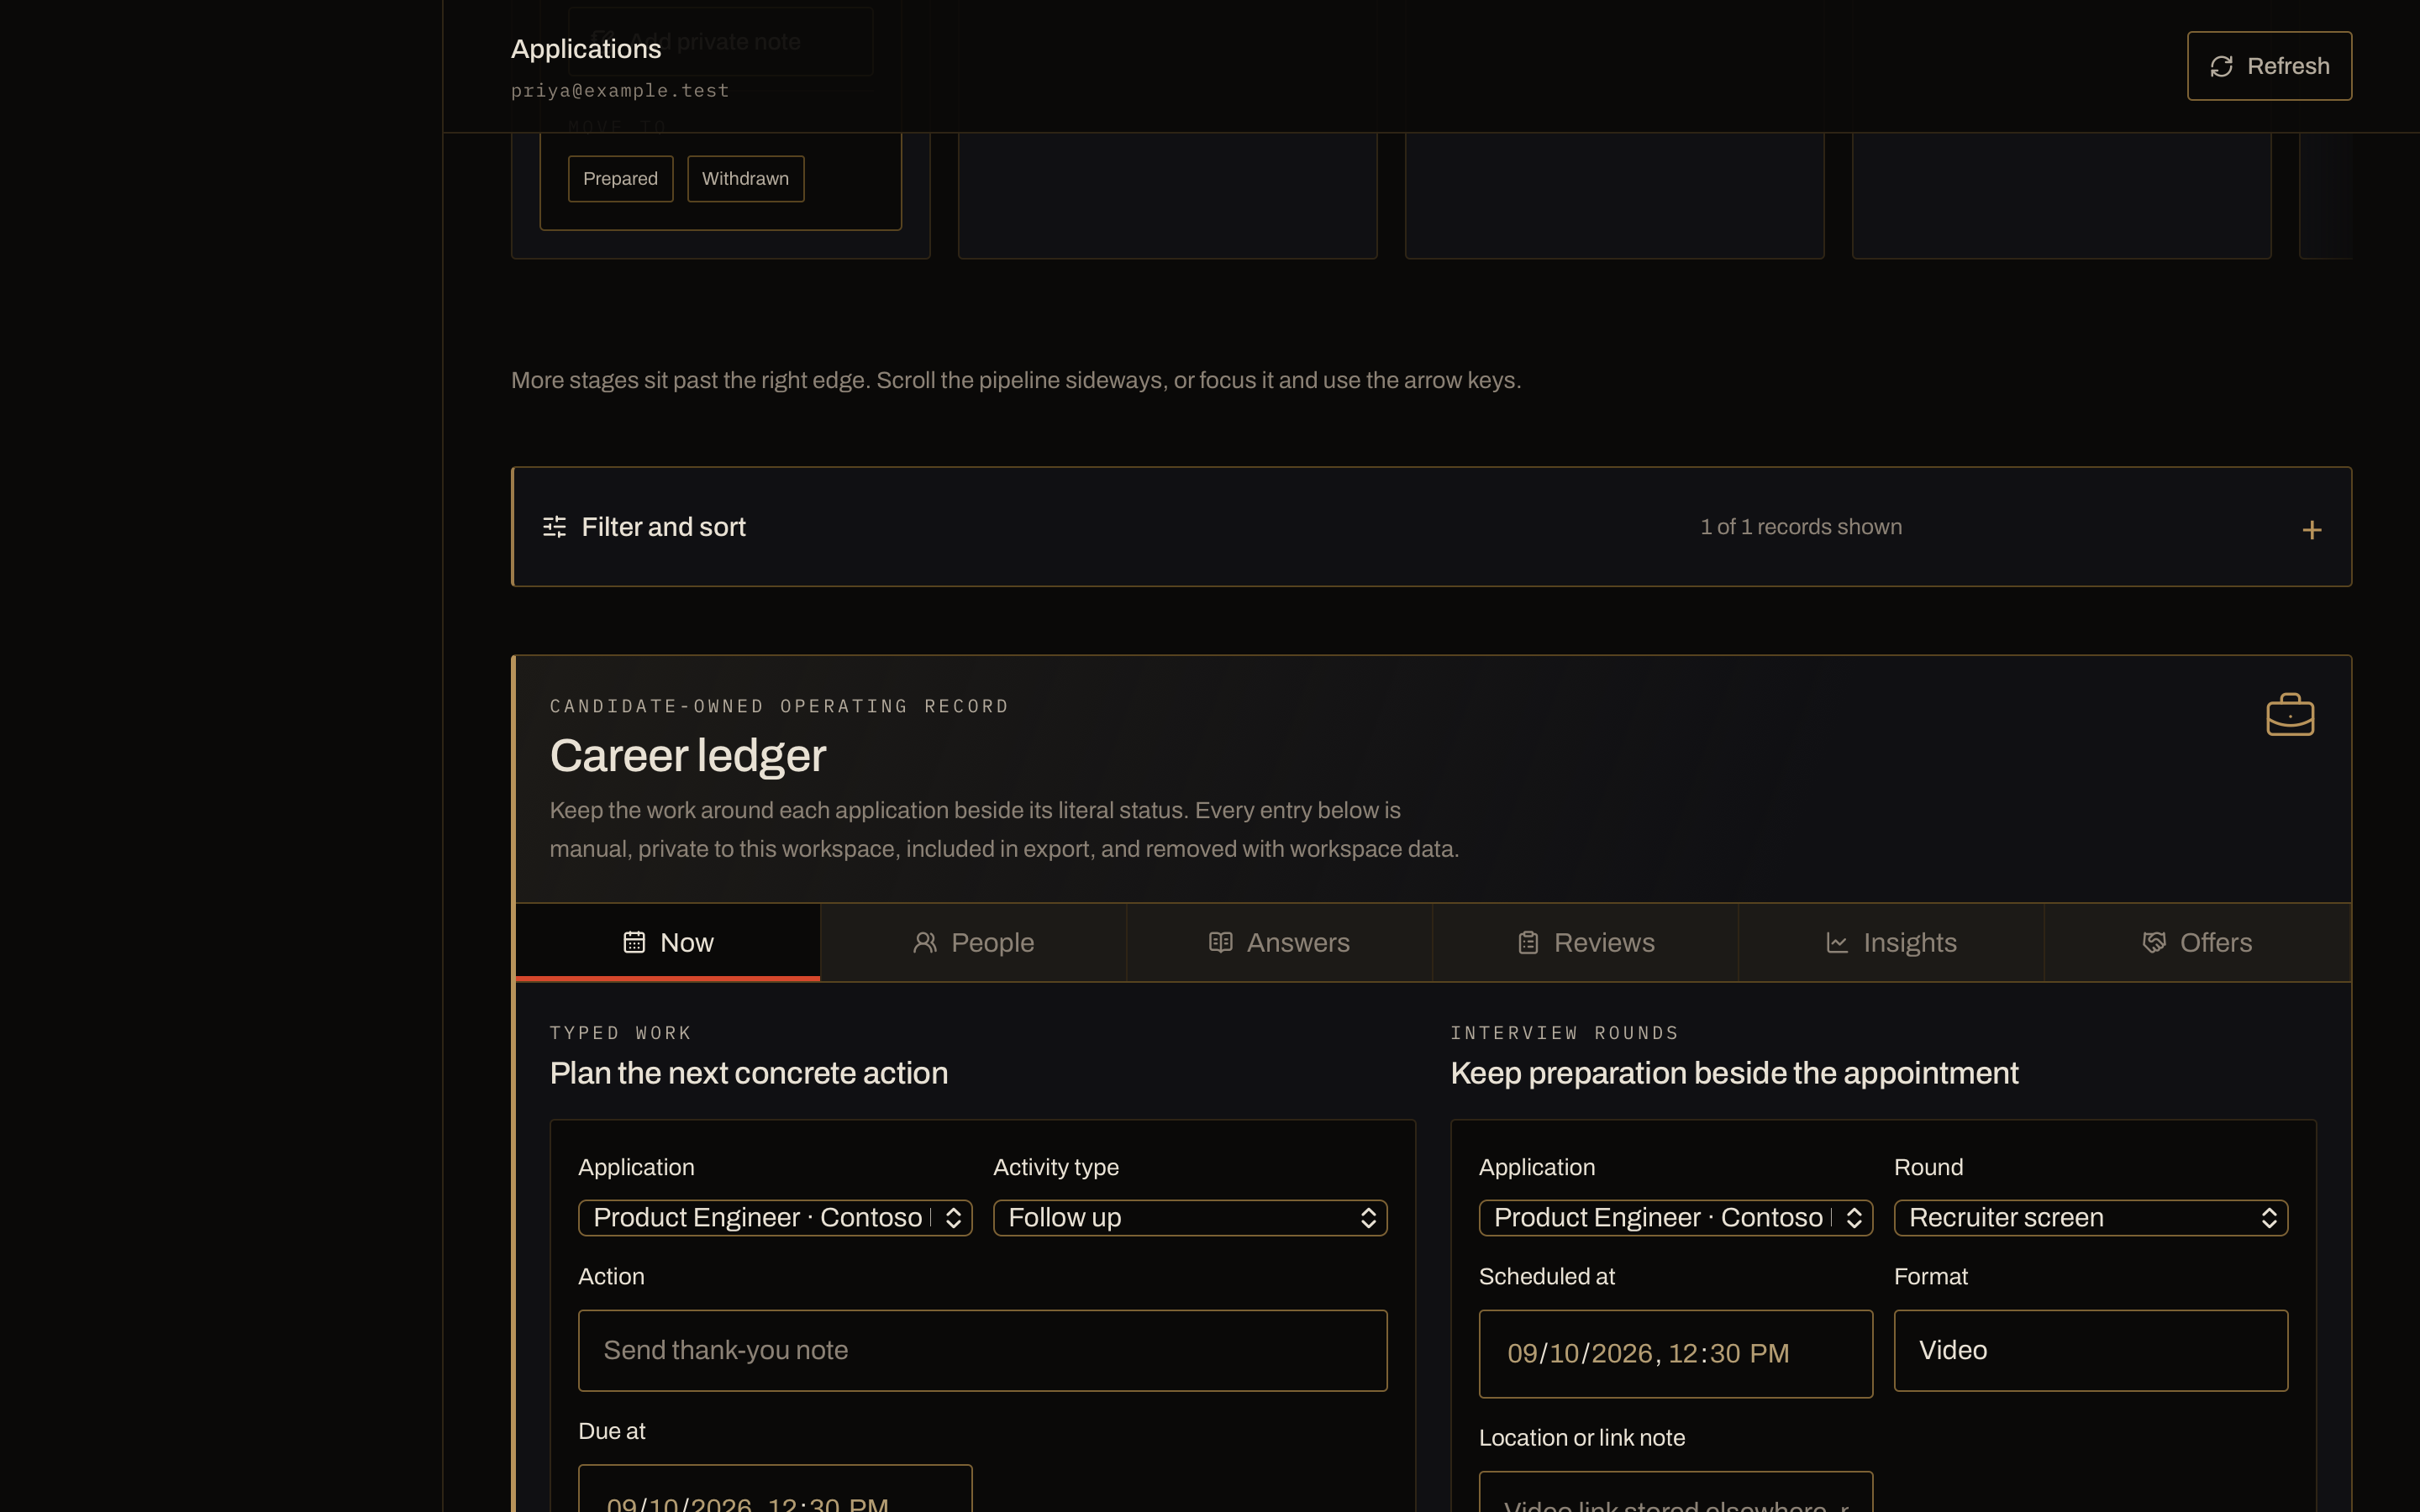The height and width of the screenshot is (1512, 2420).
Task: Click the filter sliders icon
Action: pos(554,527)
